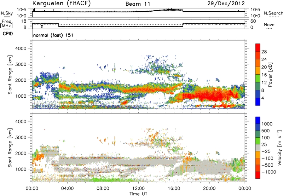Click the "Slant Range [km]" label of the velocity panel
This screenshot has height=196, width=283.
10,148
